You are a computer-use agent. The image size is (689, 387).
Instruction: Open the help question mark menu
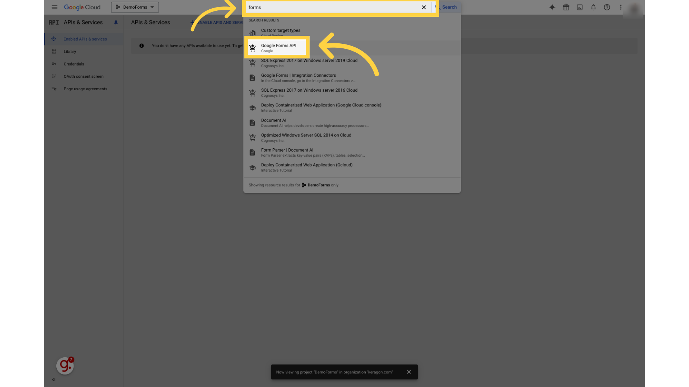click(x=607, y=7)
